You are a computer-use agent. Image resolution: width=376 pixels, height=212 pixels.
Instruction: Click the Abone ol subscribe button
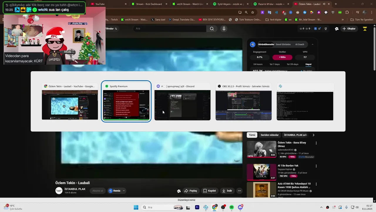tap(98, 191)
